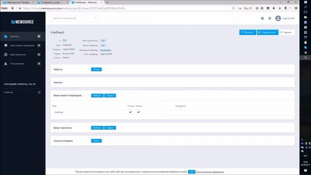Reload the page with refresh icon
The height and width of the screenshot is (175, 311).
(x=233, y=8)
